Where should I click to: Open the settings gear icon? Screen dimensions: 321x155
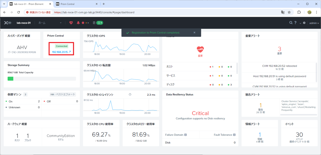tap(304, 23)
